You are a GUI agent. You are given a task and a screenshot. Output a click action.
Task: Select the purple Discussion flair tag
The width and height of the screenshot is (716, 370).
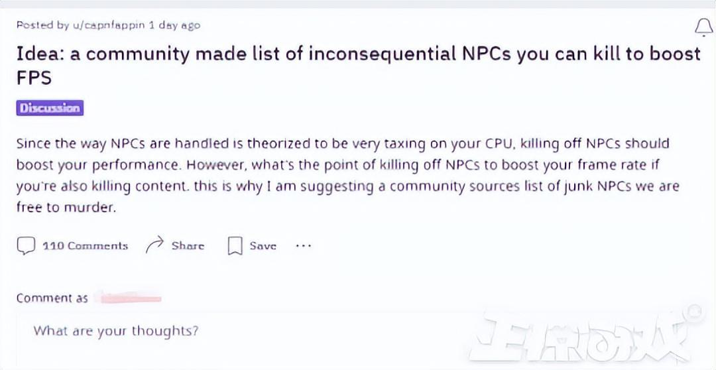pos(50,108)
